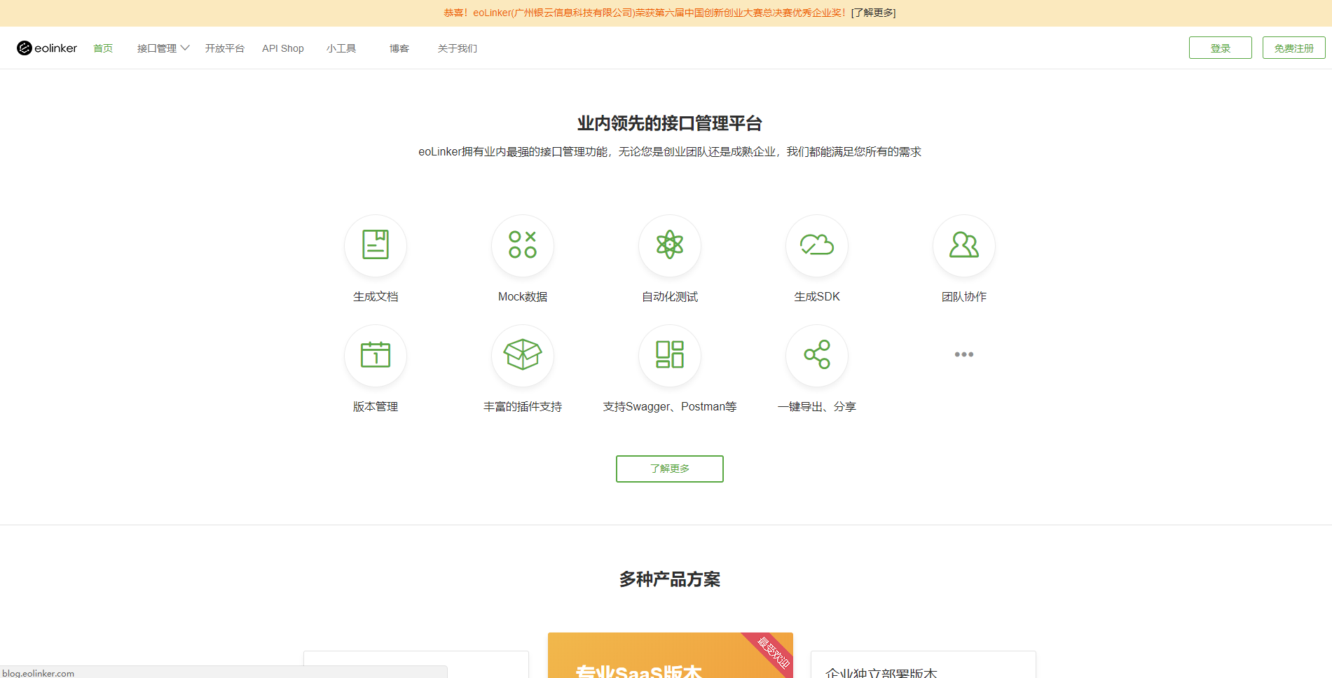This screenshot has width=1332, height=678.
Task: Open 关于我们 in the navigation
Action: click(x=458, y=48)
